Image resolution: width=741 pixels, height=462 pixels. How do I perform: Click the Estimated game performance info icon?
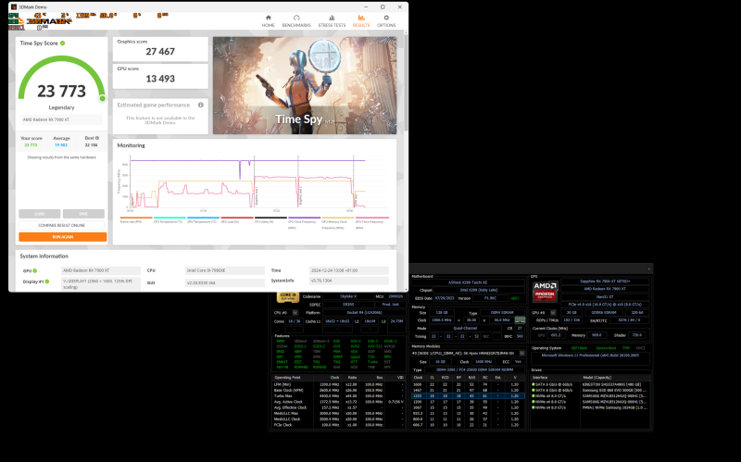click(201, 105)
